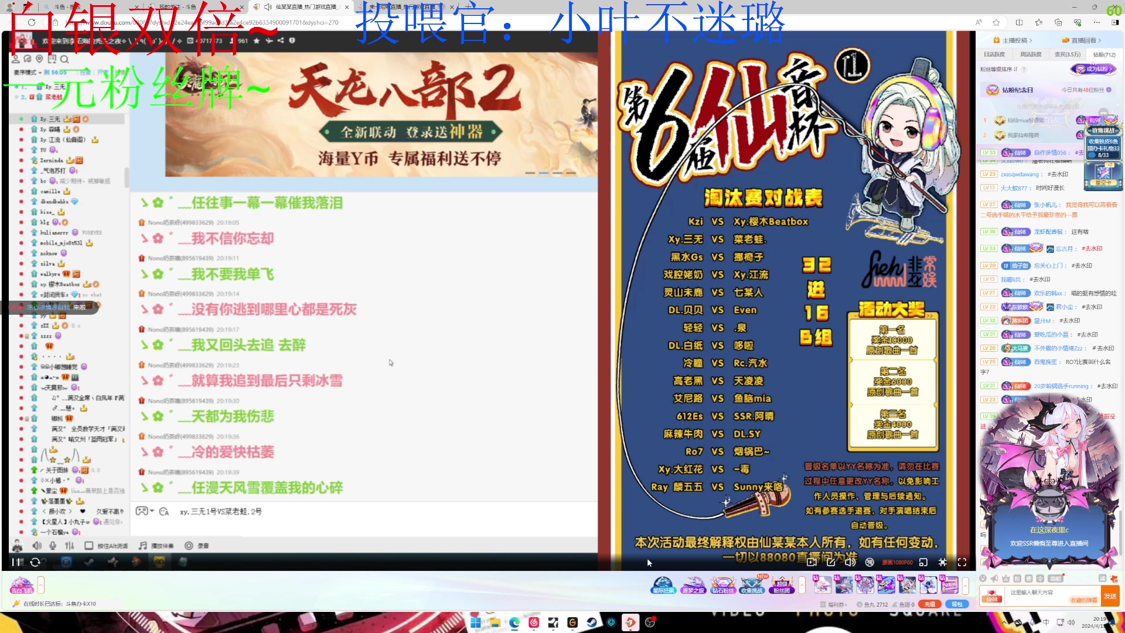
Task: Select the 钻粉(712) tab
Action: (x=1104, y=55)
